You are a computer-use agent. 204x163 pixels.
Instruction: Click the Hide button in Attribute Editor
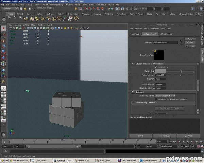[x=193, y=46]
